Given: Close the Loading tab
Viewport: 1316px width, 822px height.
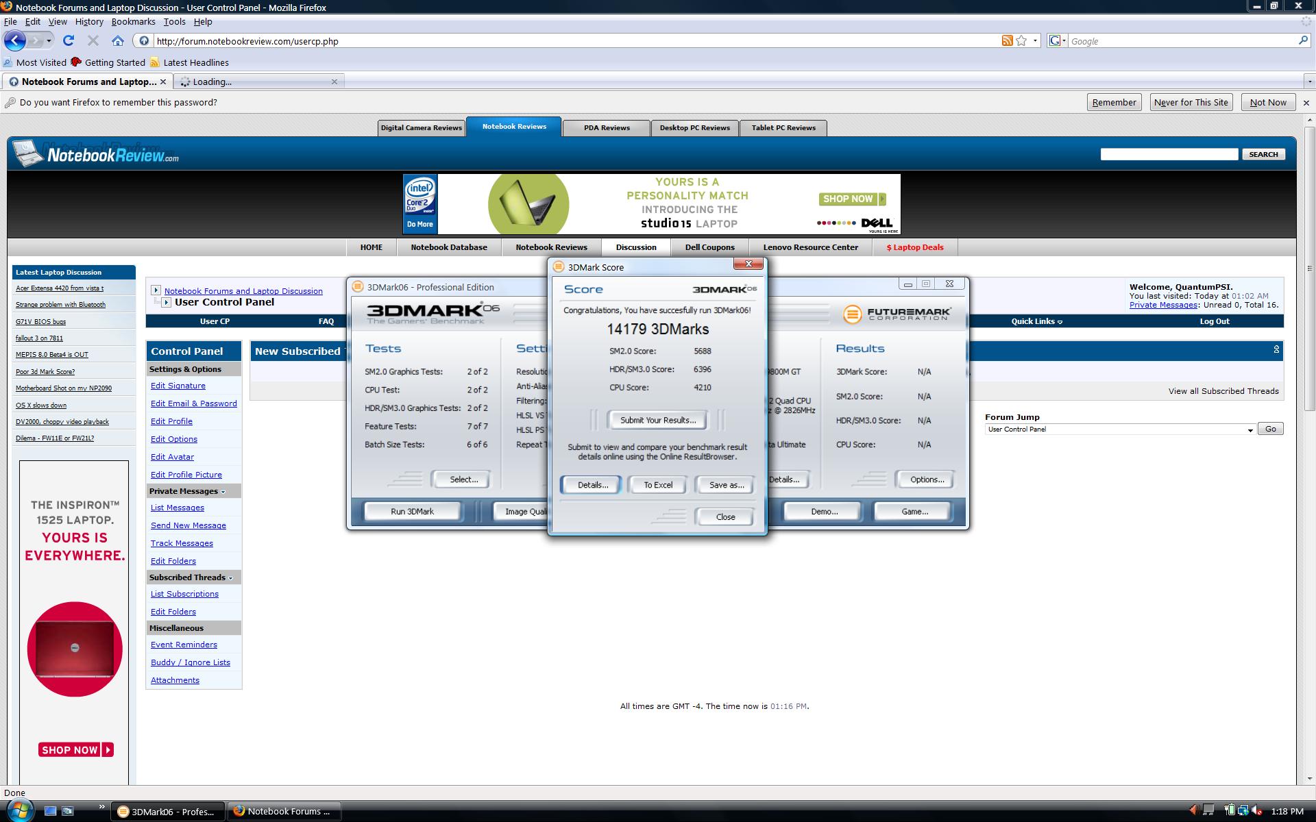Looking at the screenshot, I should (334, 82).
